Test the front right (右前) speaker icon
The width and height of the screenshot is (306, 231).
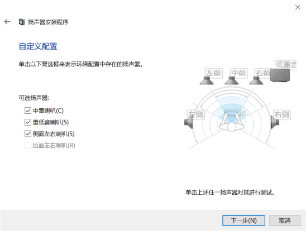(256, 81)
